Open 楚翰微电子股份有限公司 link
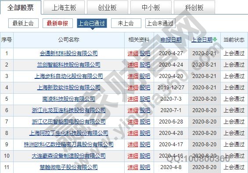 point(68,167)
